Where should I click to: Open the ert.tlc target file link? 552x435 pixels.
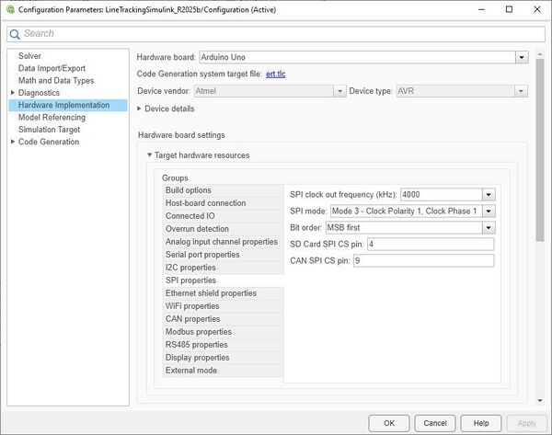[x=275, y=74]
